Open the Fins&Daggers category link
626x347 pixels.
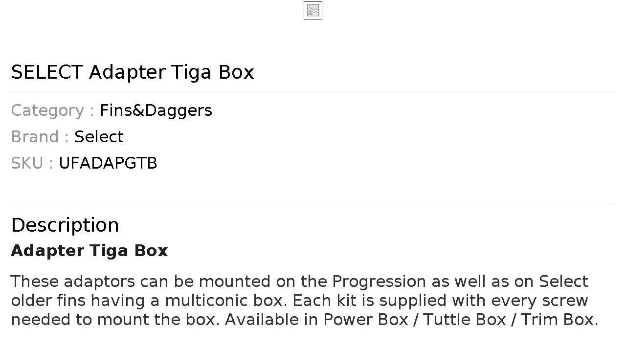click(156, 110)
